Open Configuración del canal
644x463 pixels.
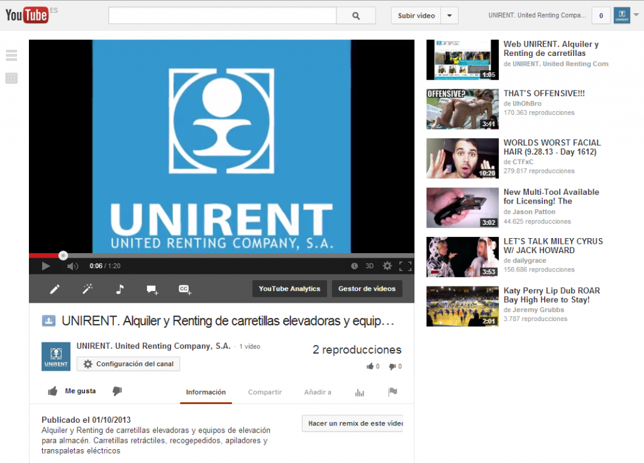128,364
